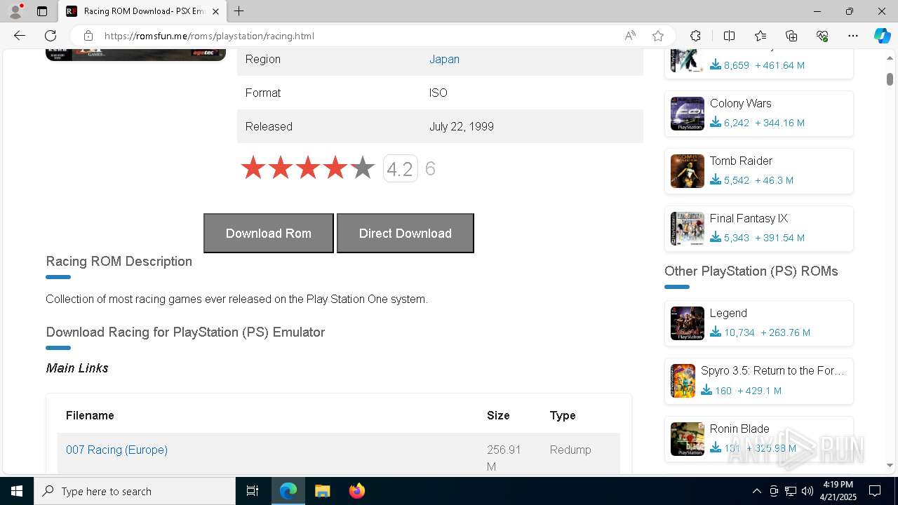Click the 256.91 M size cell
Image resolution: width=898 pixels, height=505 pixels.
pos(504,458)
